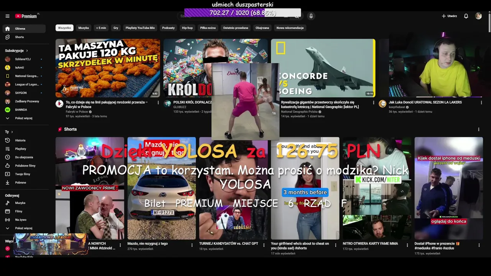Click the Utwórz create button

[x=449, y=16]
